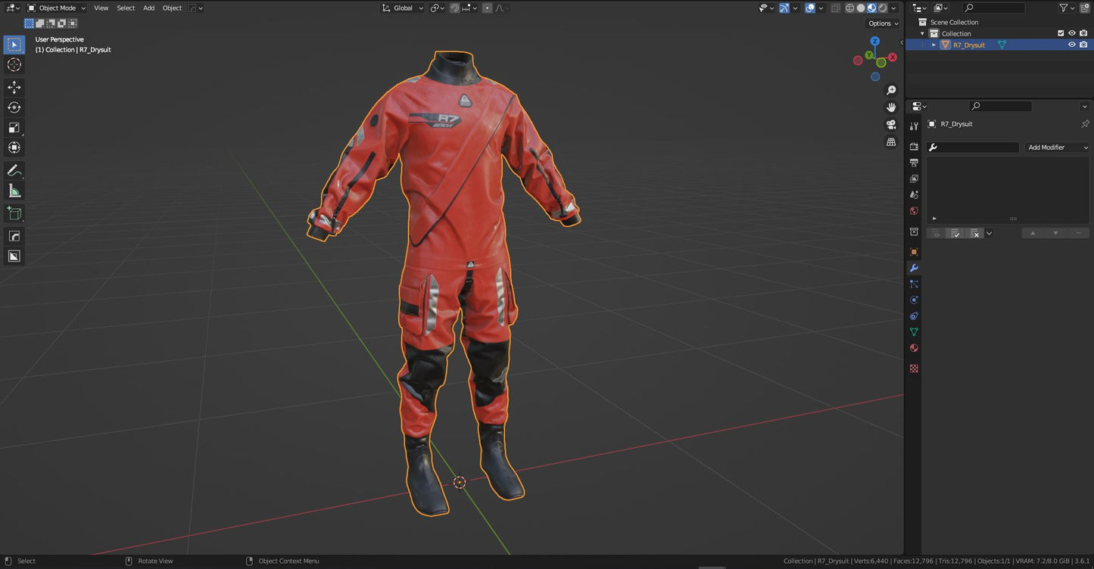1094x569 pixels.
Task: Uncheck the Collection checkbox in the outliner
Action: [x=1061, y=33]
